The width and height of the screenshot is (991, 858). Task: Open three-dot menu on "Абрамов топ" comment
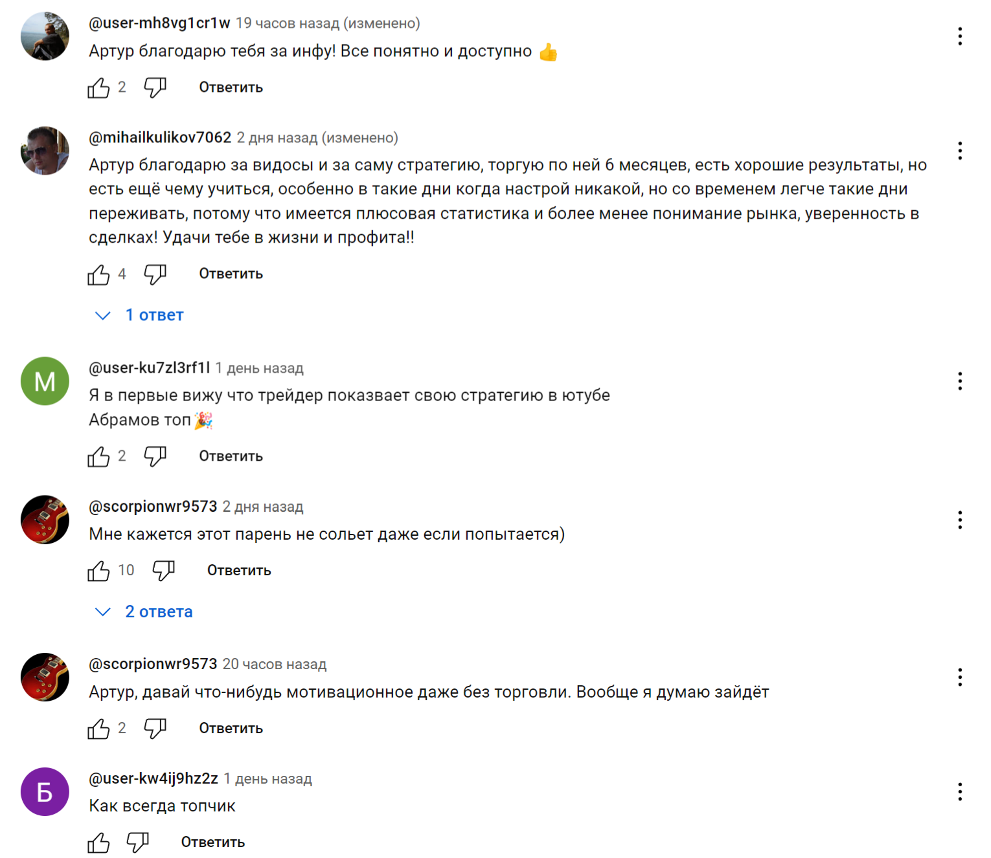click(x=959, y=381)
